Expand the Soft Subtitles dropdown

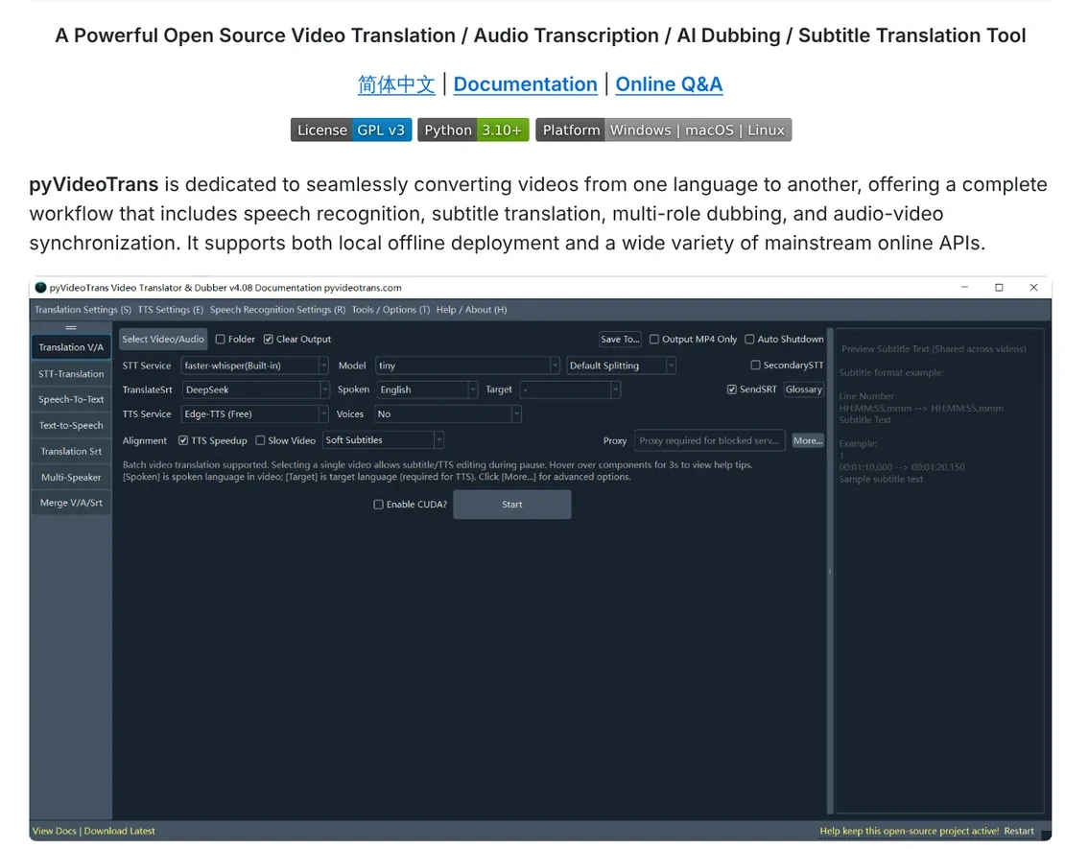(x=384, y=440)
